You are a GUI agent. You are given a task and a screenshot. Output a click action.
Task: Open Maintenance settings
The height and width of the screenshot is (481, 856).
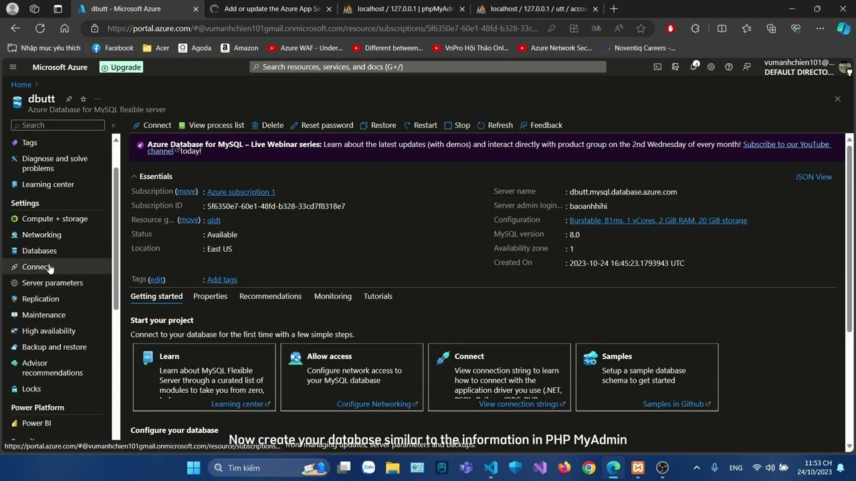43,315
